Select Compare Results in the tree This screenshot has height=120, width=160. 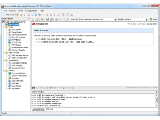click(x=18, y=50)
